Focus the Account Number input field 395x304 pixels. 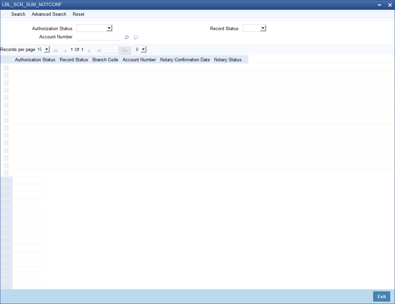coord(99,37)
